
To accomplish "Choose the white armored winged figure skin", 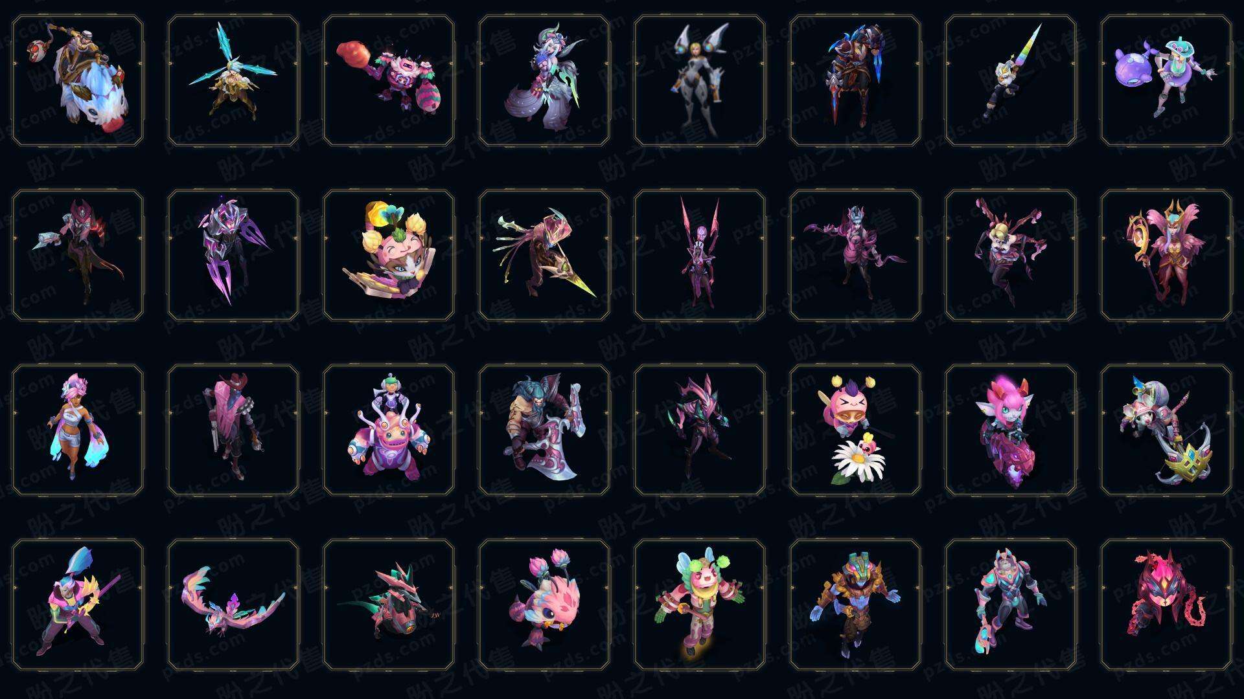I will [x=700, y=81].
